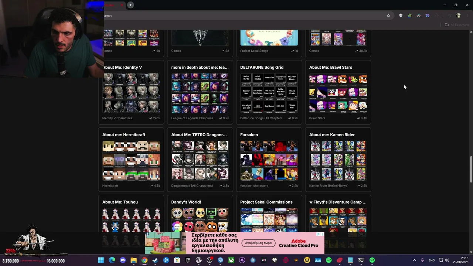
Task: Click the 'Brawl Stars' category label
Action: pyautogui.click(x=317, y=118)
